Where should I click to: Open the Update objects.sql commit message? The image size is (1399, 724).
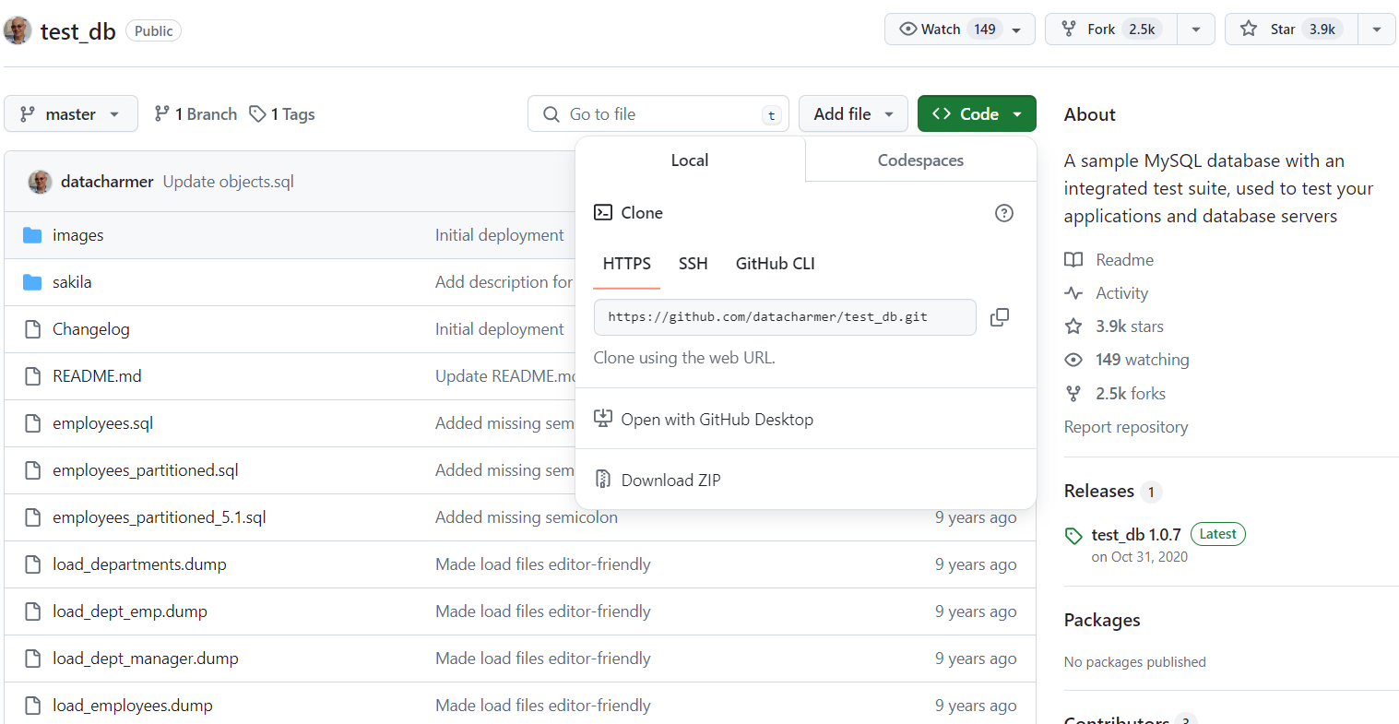pyautogui.click(x=229, y=182)
